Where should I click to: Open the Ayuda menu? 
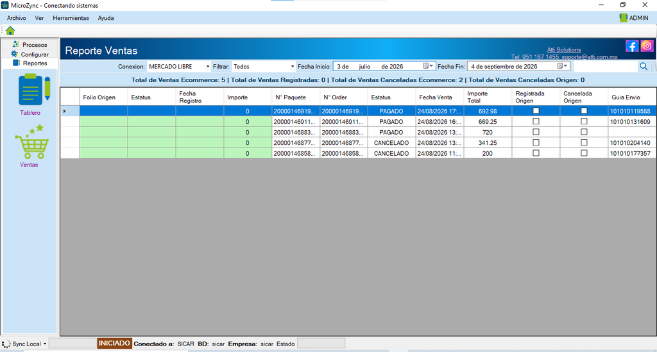(x=106, y=18)
